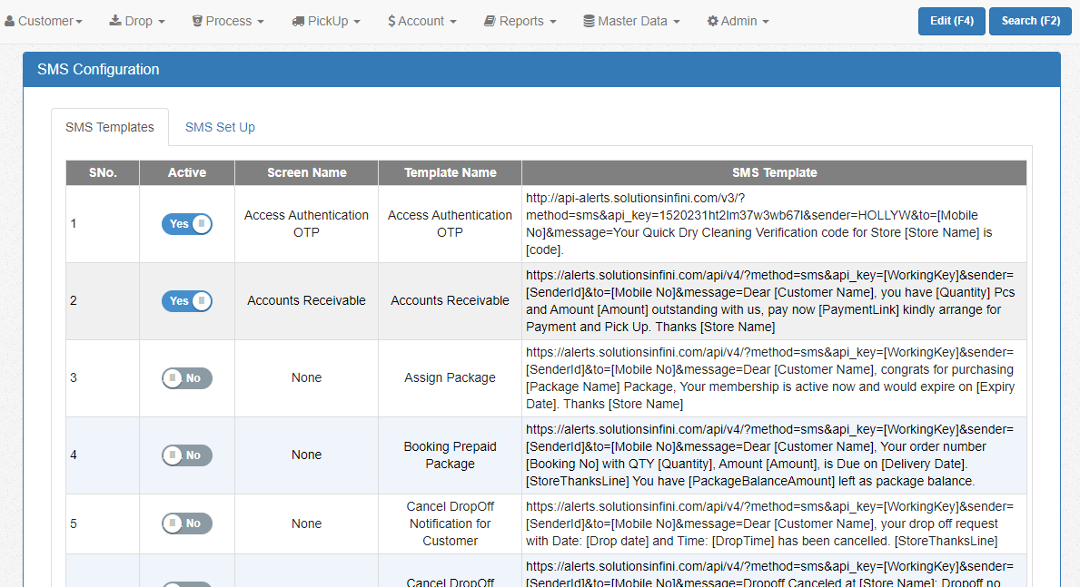The height and width of the screenshot is (587, 1080).
Task: Select the SMS Templates tab
Action: [110, 127]
